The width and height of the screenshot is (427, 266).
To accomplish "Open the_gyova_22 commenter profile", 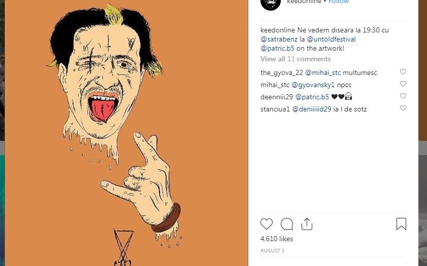I will [x=281, y=72].
